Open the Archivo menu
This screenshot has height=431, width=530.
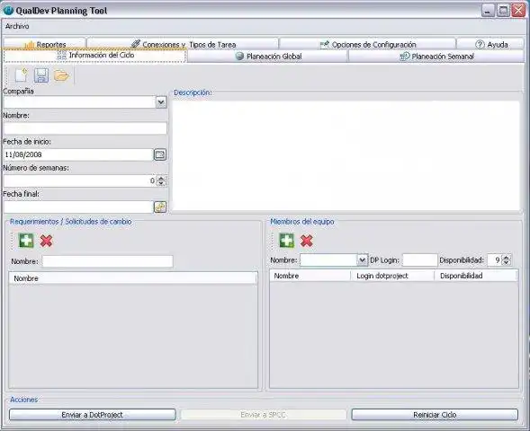point(17,26)
